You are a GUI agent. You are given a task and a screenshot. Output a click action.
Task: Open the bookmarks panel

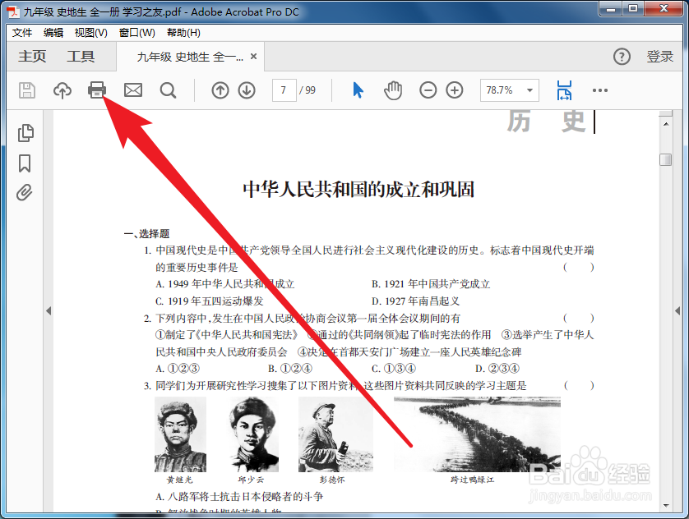[x=24, y=162]
